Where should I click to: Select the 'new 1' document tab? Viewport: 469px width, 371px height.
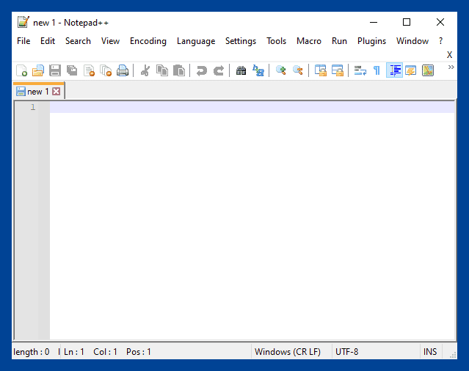(x=37, y=92)
